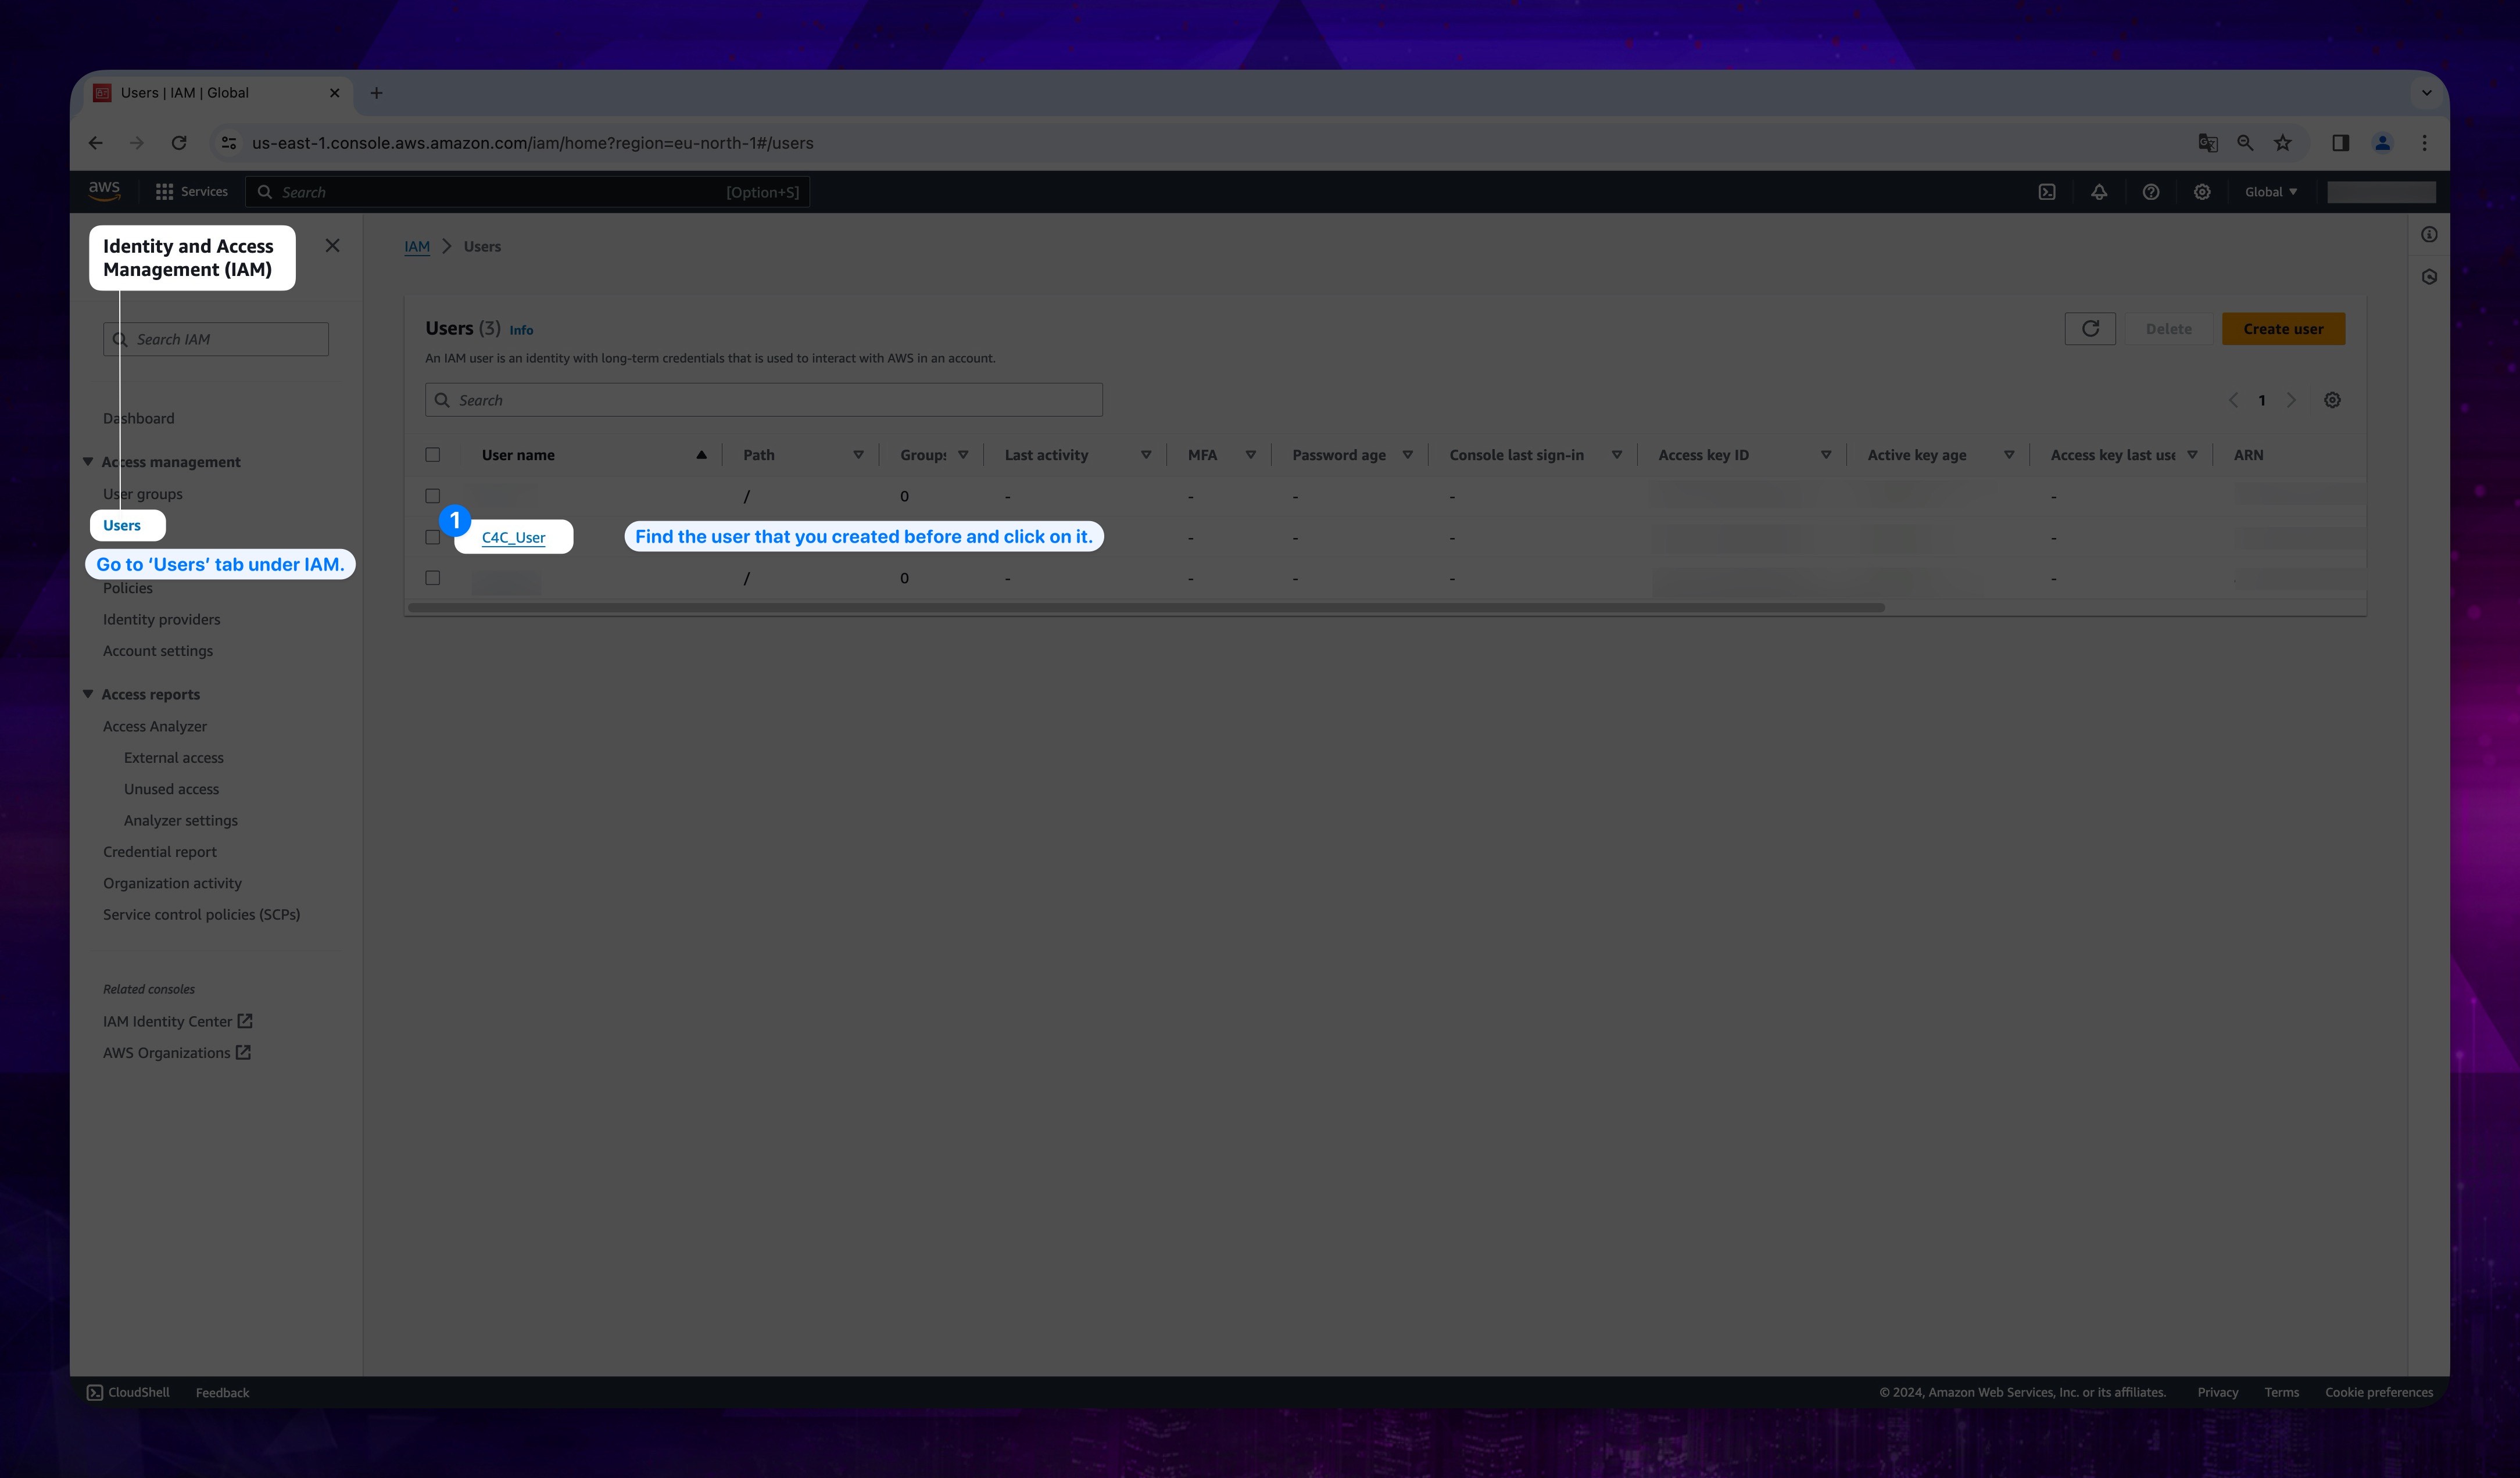Click the Create user button
Screen dimensions: 2520x1478
2283,329
